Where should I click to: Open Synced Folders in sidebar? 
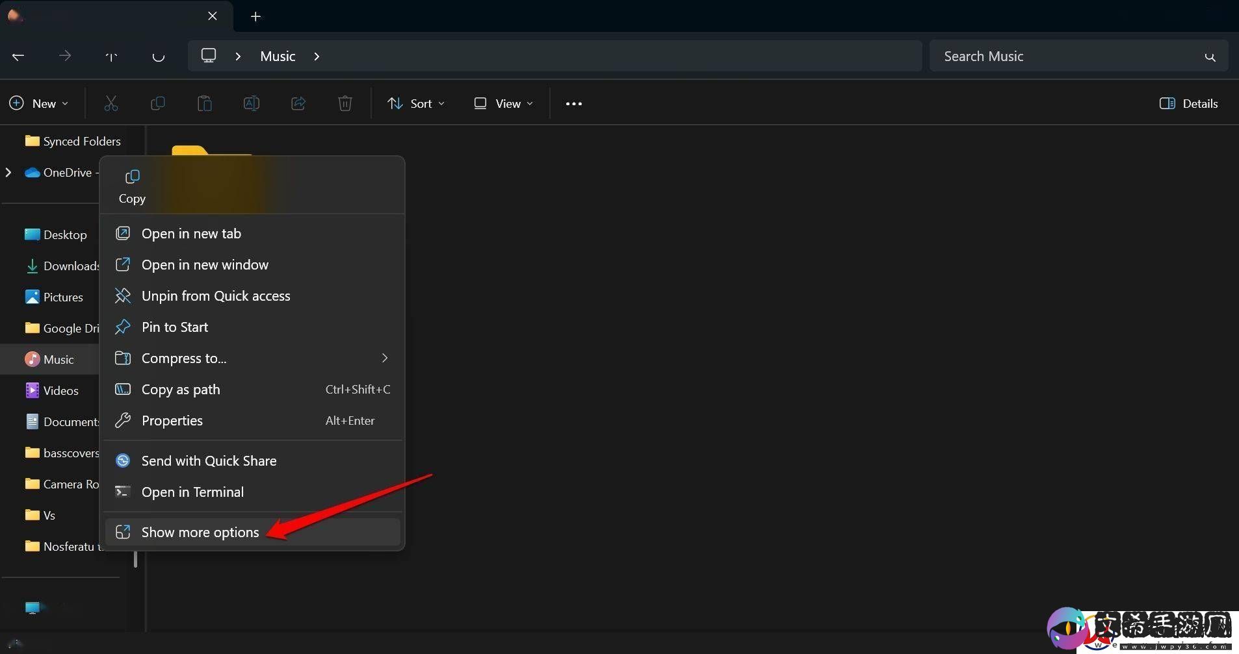click(x=73, y=142)
